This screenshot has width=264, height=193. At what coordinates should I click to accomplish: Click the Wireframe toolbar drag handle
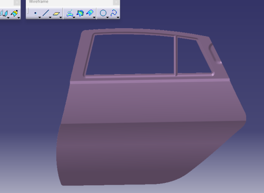tap(28, 11)
